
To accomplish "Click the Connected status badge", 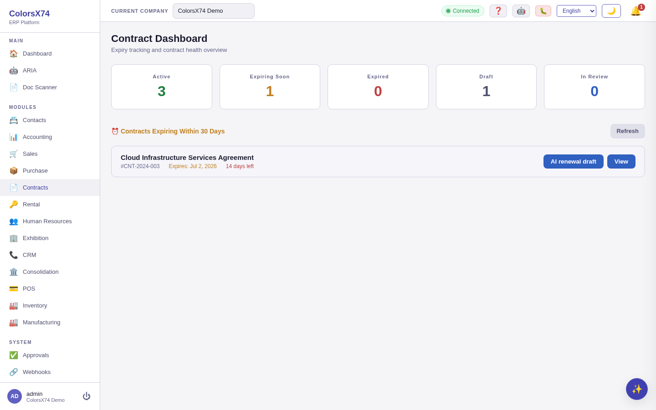I will tap(463, 11).
